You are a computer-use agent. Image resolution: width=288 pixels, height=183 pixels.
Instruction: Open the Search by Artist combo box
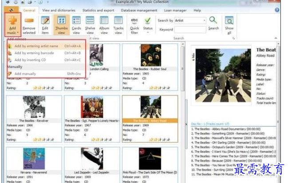pos(190,20)
